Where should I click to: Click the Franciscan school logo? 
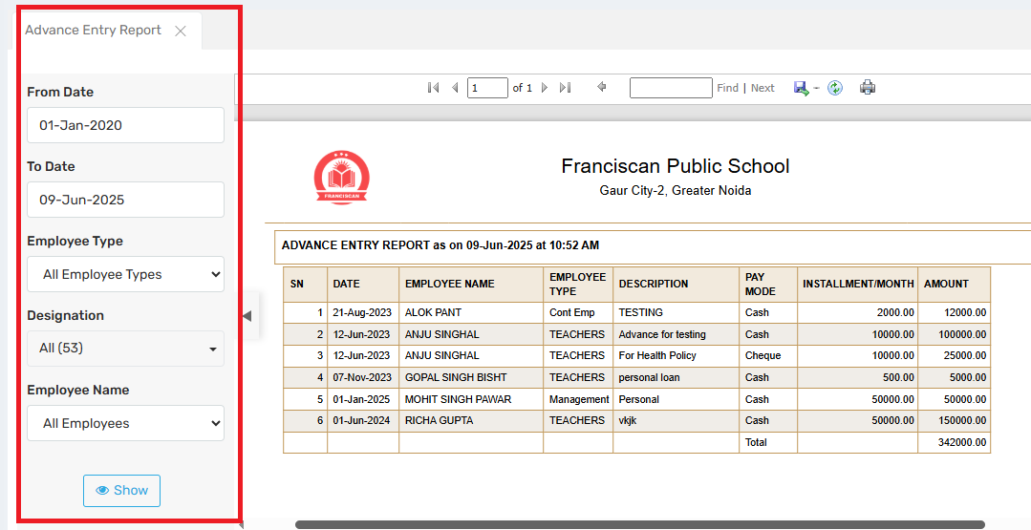pyautogui.click(x=341, y=178)
